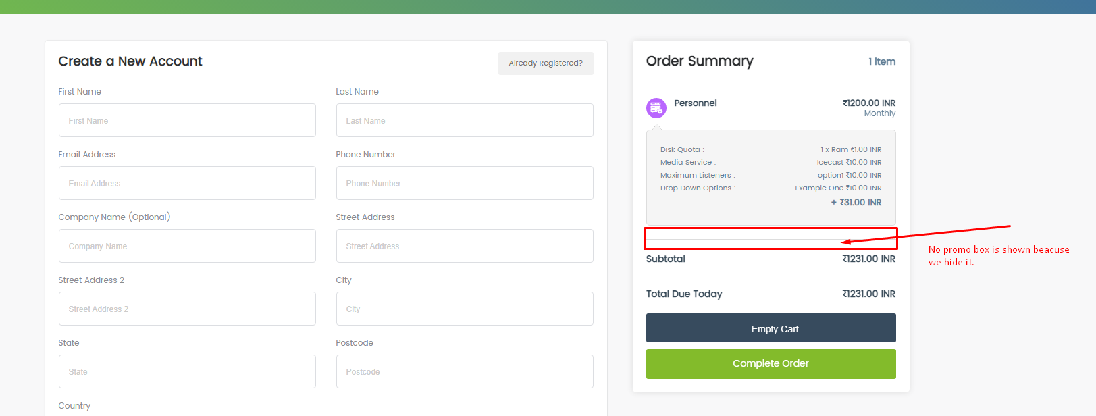Focus the First Name input field
1096x416 pixels.
187,120
